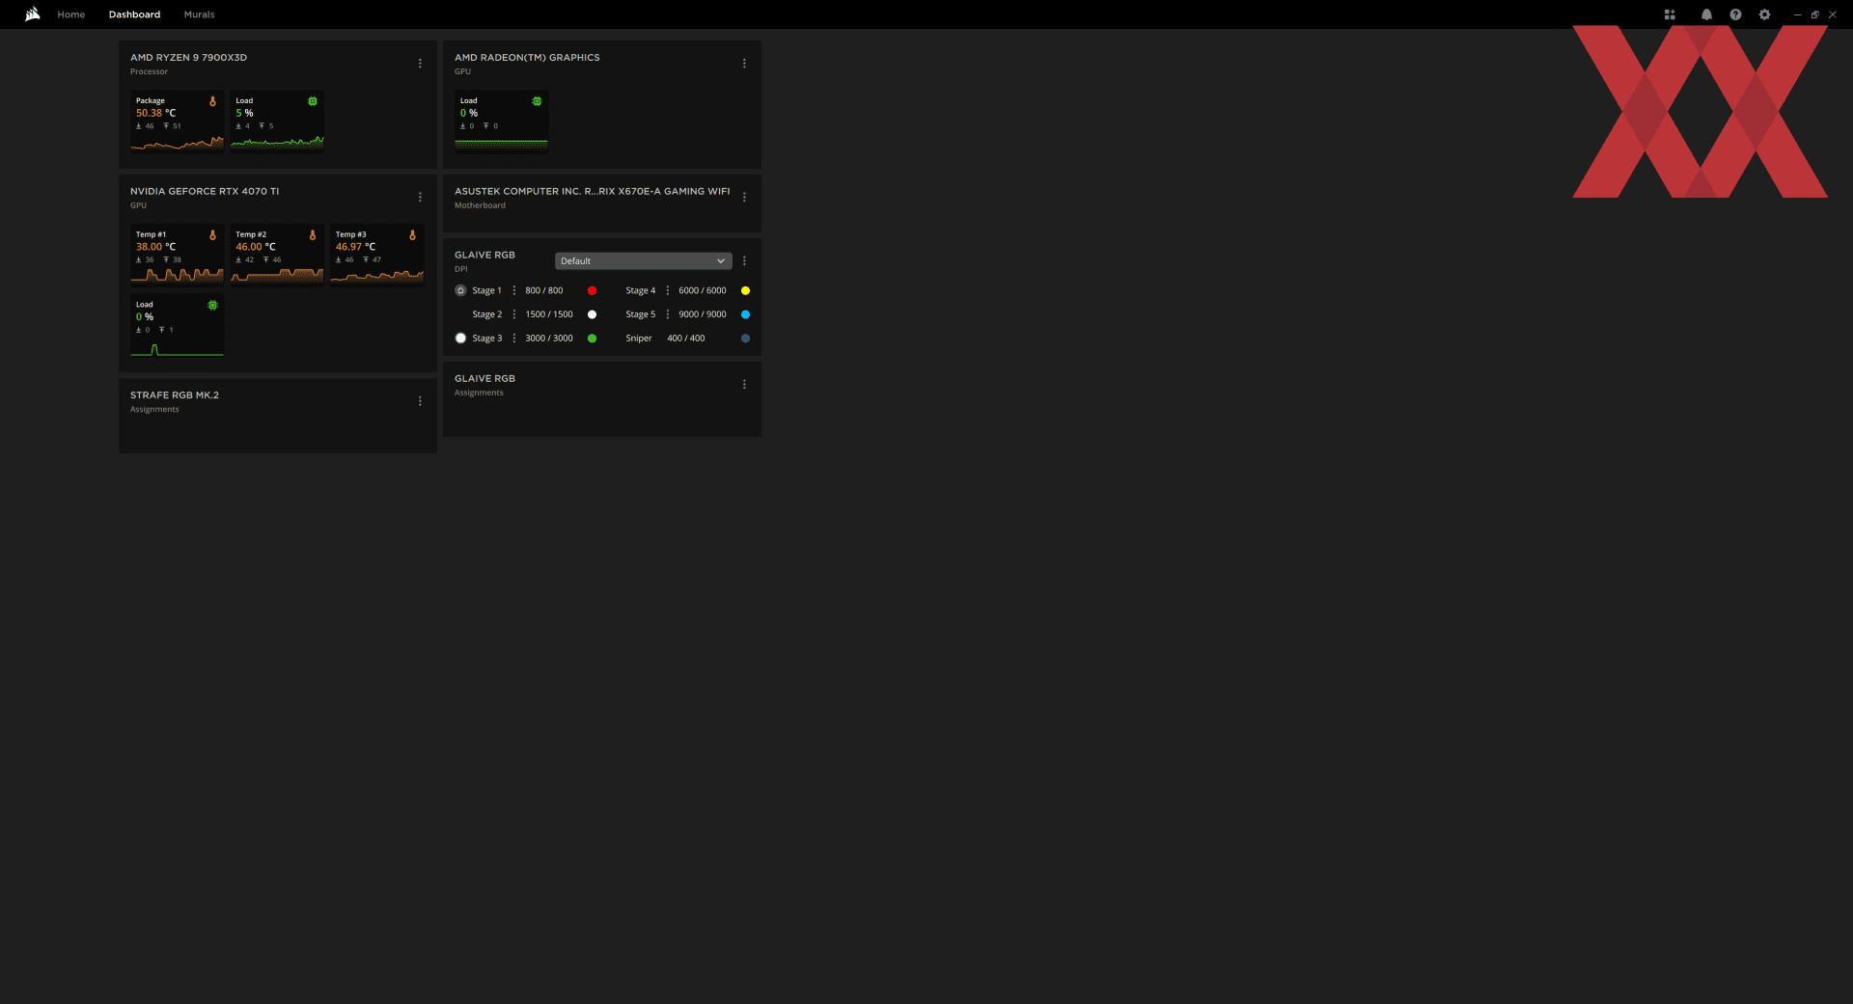Click the 50.38 °C Package reading

[155, 113]
